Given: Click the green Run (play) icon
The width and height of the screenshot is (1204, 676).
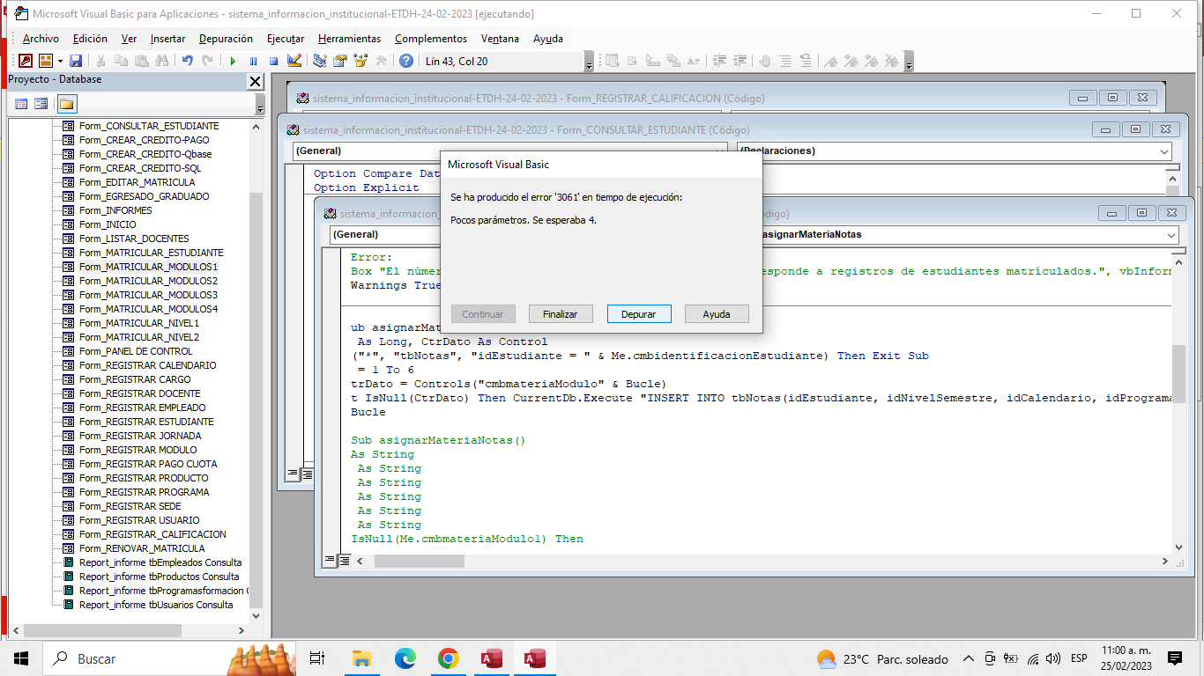Looking at the screenshot, I should (233, 61).
